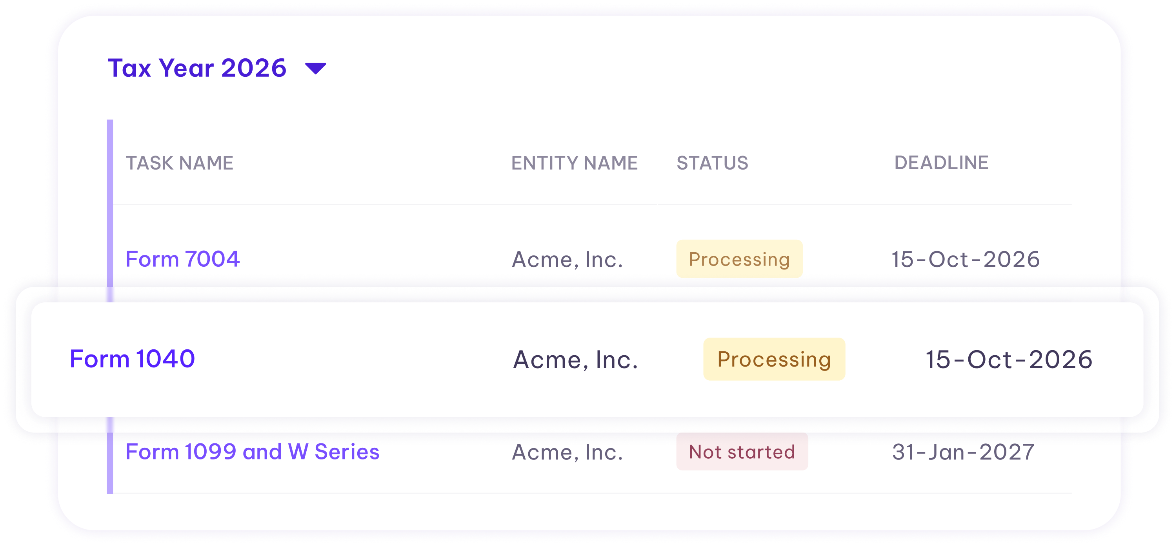Click the Processing badge for Form 7004
The width and height of the screenshot is (1175, 546).
(x=739, y=259)
